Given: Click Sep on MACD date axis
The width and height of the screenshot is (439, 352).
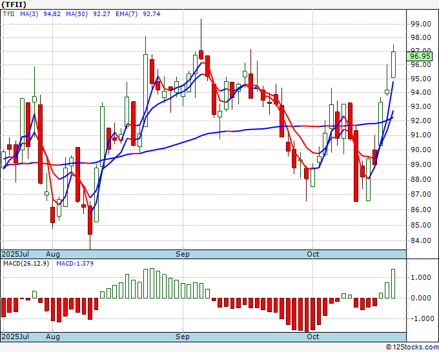Looking at the screenshot, I should click(183, 337).
